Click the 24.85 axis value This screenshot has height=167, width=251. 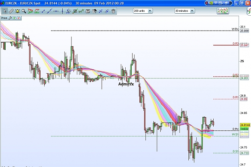click(244, 113)
